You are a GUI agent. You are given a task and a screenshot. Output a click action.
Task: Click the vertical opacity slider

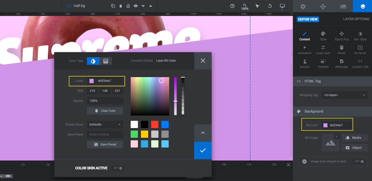(183, 96)
